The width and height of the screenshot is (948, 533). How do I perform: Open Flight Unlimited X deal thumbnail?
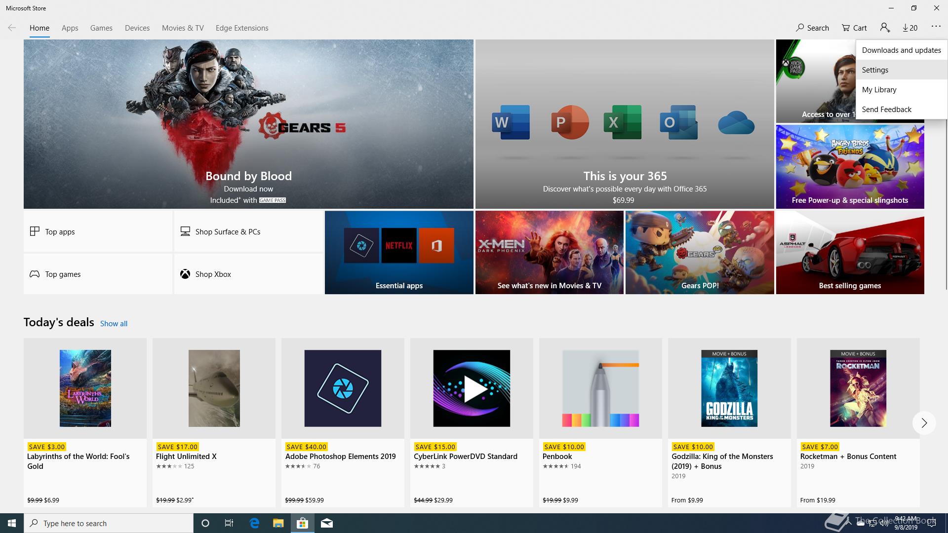coord(214,388)
